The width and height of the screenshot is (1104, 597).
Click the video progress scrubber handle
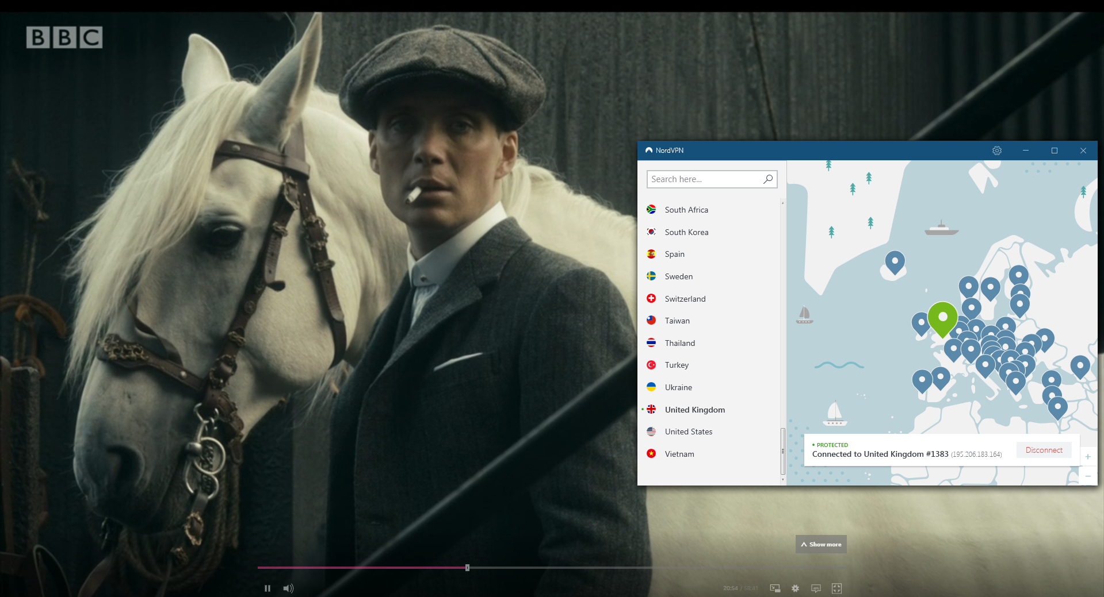pyautogui.click(x=467, y=568)
